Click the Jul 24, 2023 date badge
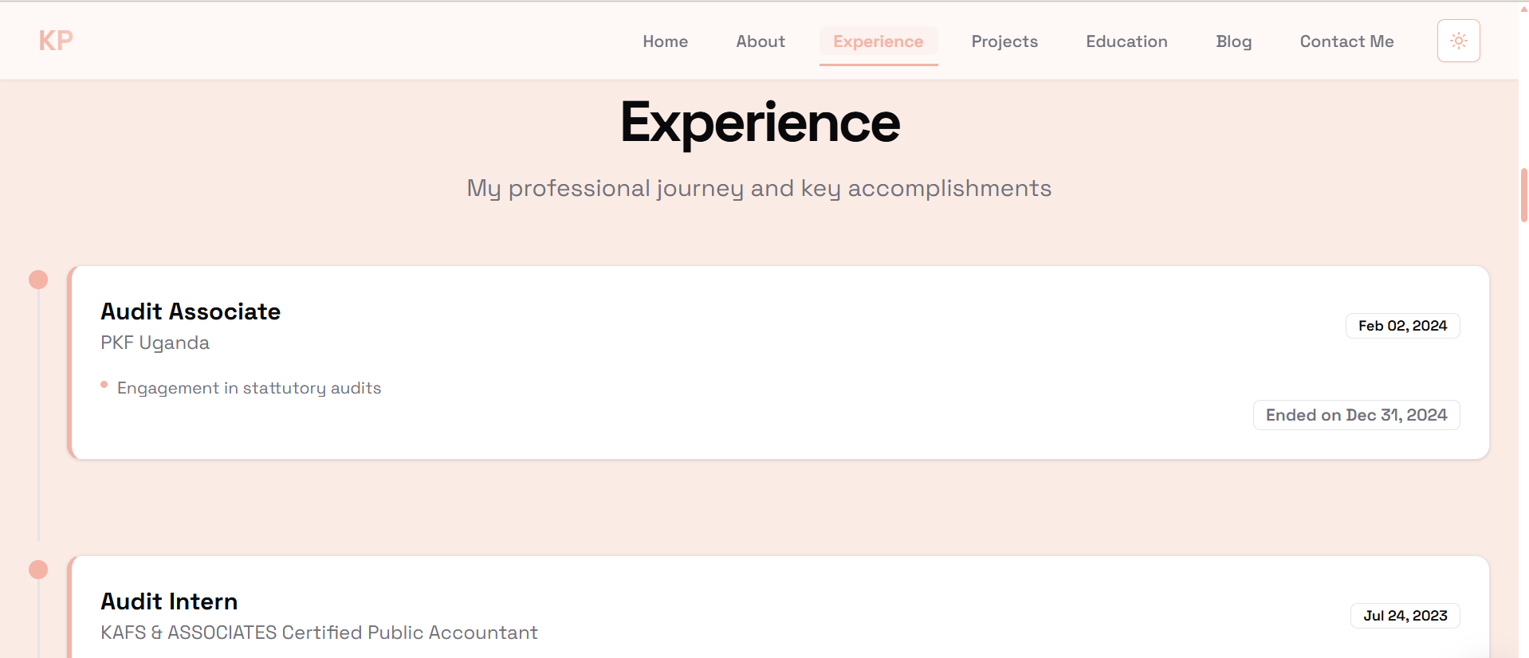Viewport: 1529px width, 658px height. (x=1405, y=616)
